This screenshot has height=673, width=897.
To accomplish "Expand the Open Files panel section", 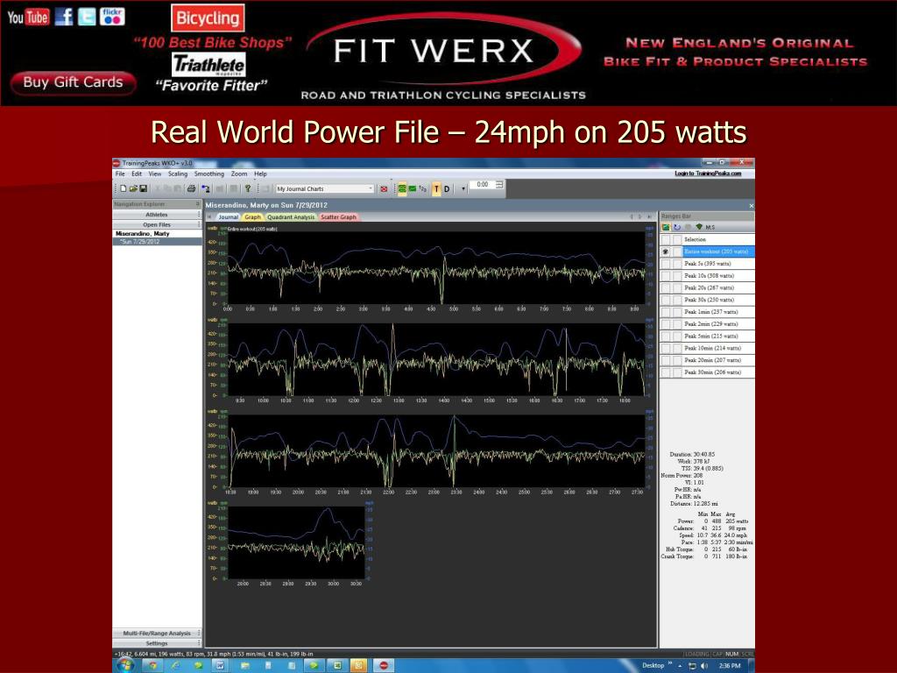I will click(157, 225).
